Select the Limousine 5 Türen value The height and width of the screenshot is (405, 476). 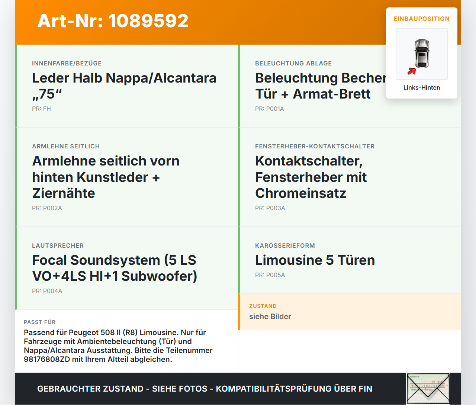tap(315, 260)
